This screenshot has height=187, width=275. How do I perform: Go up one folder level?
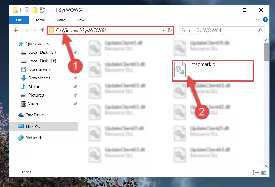43,30
